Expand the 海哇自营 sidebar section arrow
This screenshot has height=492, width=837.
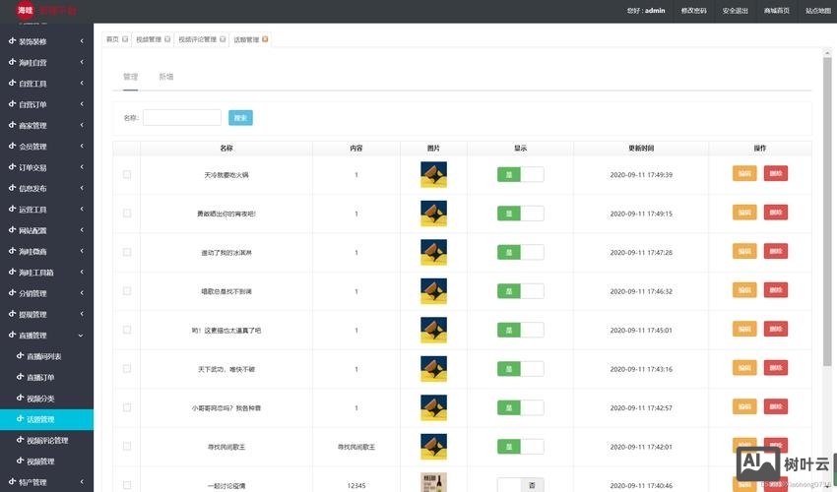82,62
